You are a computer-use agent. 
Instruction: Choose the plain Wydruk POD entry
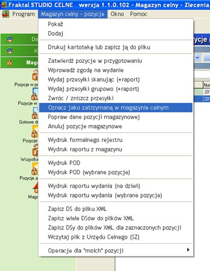pyautogui.click(x=115, y=163)
